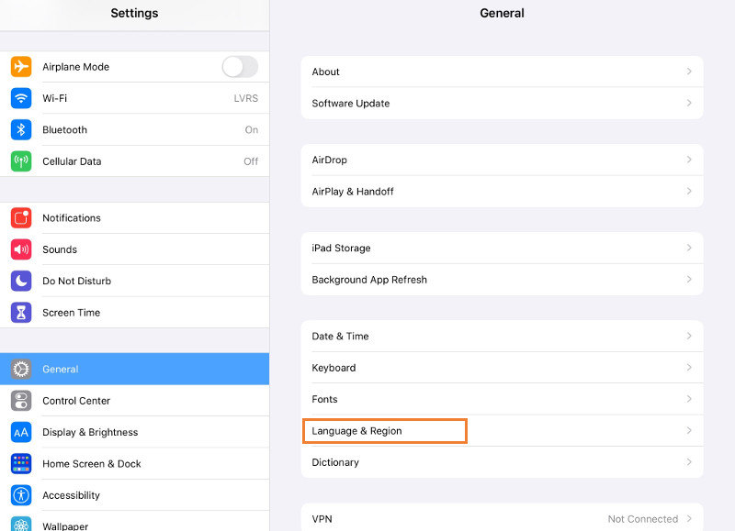This screenshot has height=531, width=735.
Task: Click the Notifications bell icon
Action: pos(23,218)
